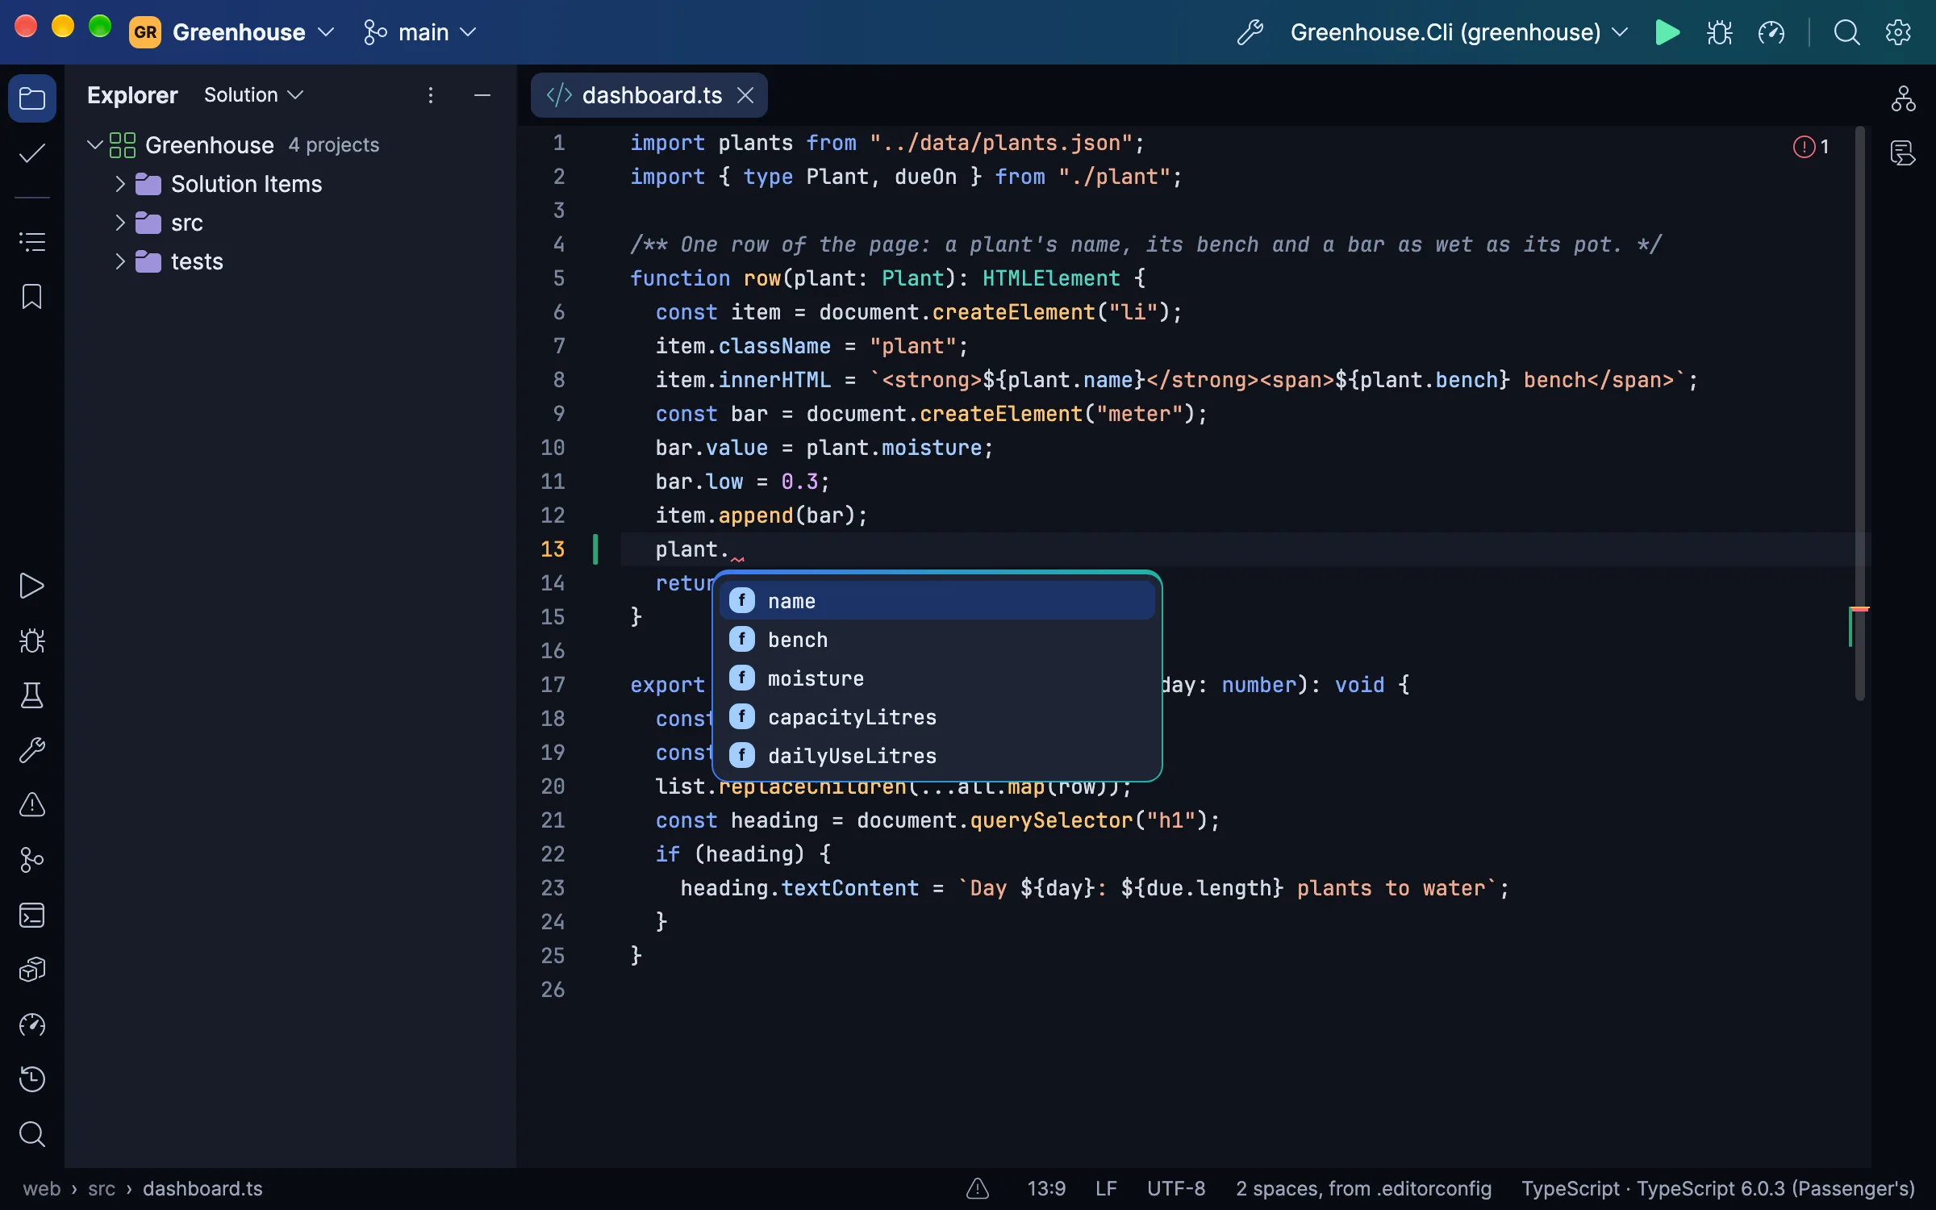Open the NuGet packages cube icon

[32, 970]
